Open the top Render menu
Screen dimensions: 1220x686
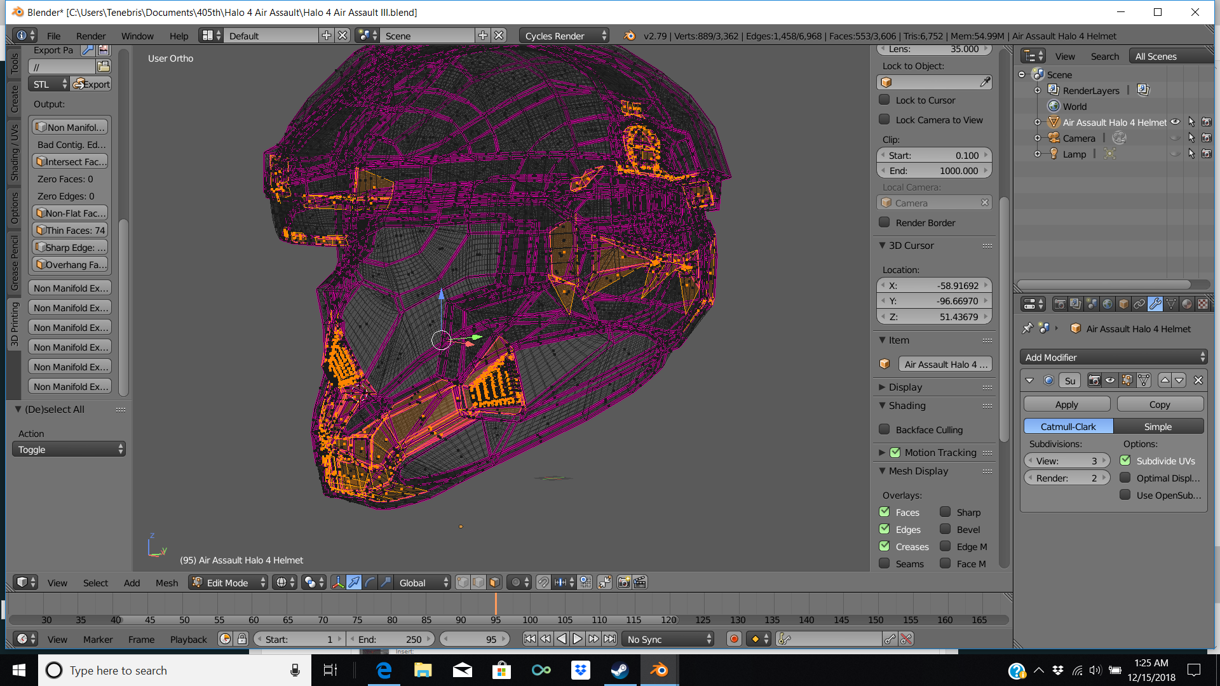click(x=91, y=36)
